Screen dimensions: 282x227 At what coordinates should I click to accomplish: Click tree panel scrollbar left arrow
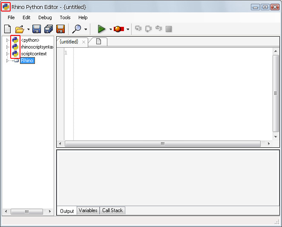coord(6,211)
